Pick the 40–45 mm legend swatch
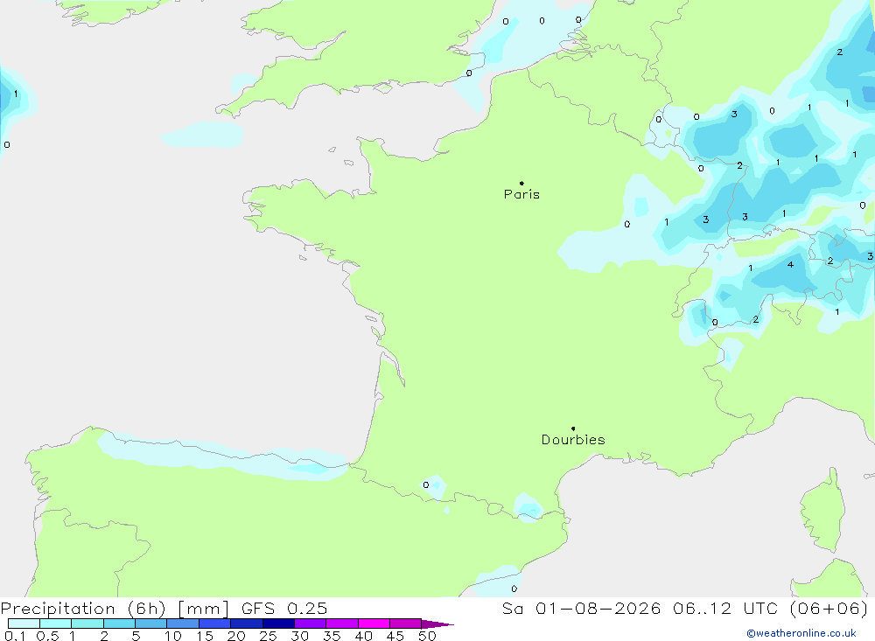Viewport: 875px width, 641px height. click(x=374, y=624)
